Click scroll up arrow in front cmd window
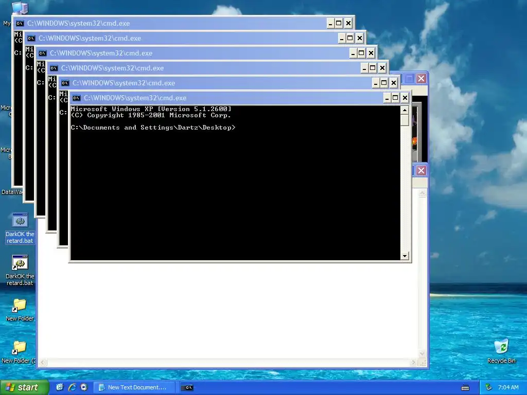 (405, 110)
